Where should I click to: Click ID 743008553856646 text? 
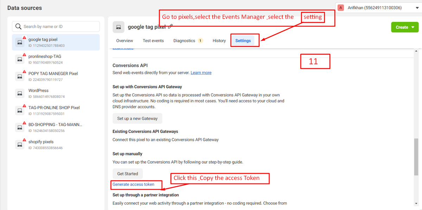click(x=46, y=148)
